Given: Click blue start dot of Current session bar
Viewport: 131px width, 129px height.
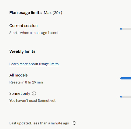Looking at the screenshot, I should pos(121,29).
